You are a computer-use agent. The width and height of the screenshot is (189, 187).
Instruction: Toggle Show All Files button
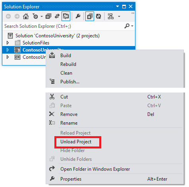point(90,16)
